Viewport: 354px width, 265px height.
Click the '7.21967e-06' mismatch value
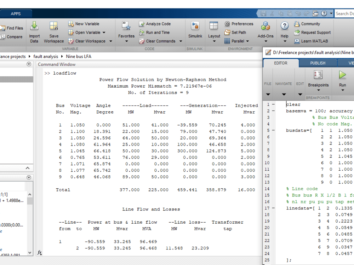pos(196,86)
